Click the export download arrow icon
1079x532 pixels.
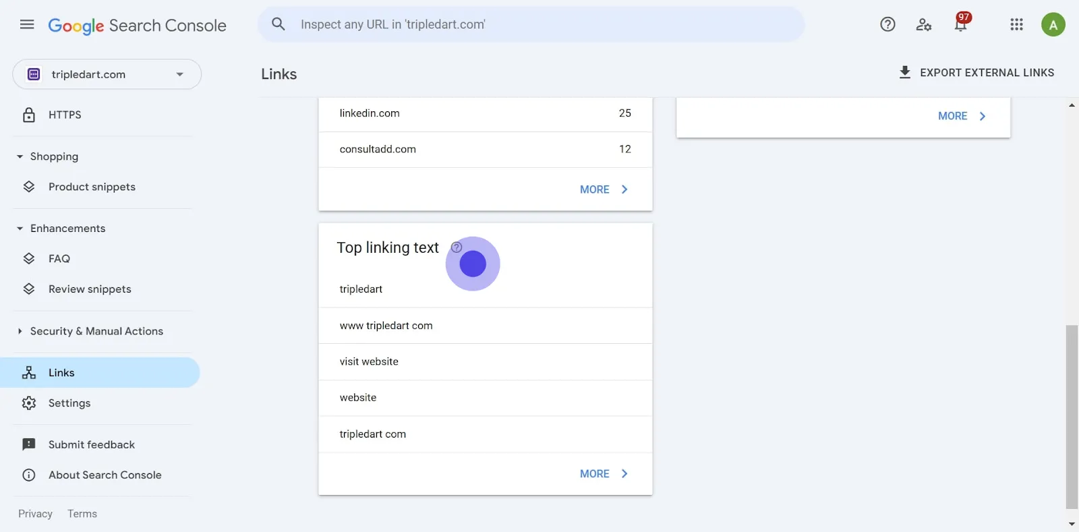tap(905, 72)
